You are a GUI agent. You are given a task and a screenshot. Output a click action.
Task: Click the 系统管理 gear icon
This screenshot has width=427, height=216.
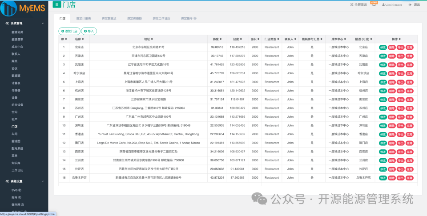point(7,24)
